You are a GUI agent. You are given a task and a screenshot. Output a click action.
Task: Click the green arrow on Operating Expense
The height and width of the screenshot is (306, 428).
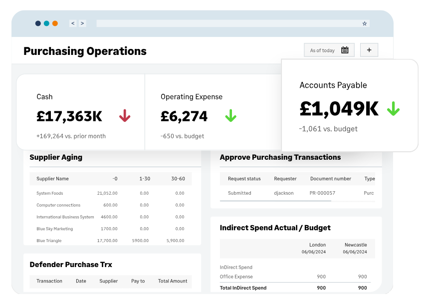pos(230,115)
